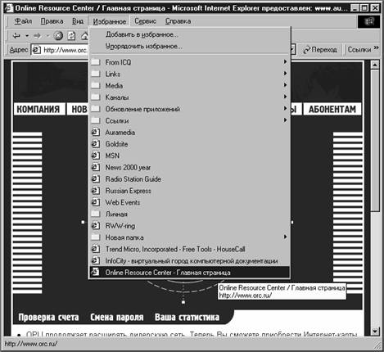Open Обновление приложений folder icon
Viewport: 384px width, 352px height.
96,109
